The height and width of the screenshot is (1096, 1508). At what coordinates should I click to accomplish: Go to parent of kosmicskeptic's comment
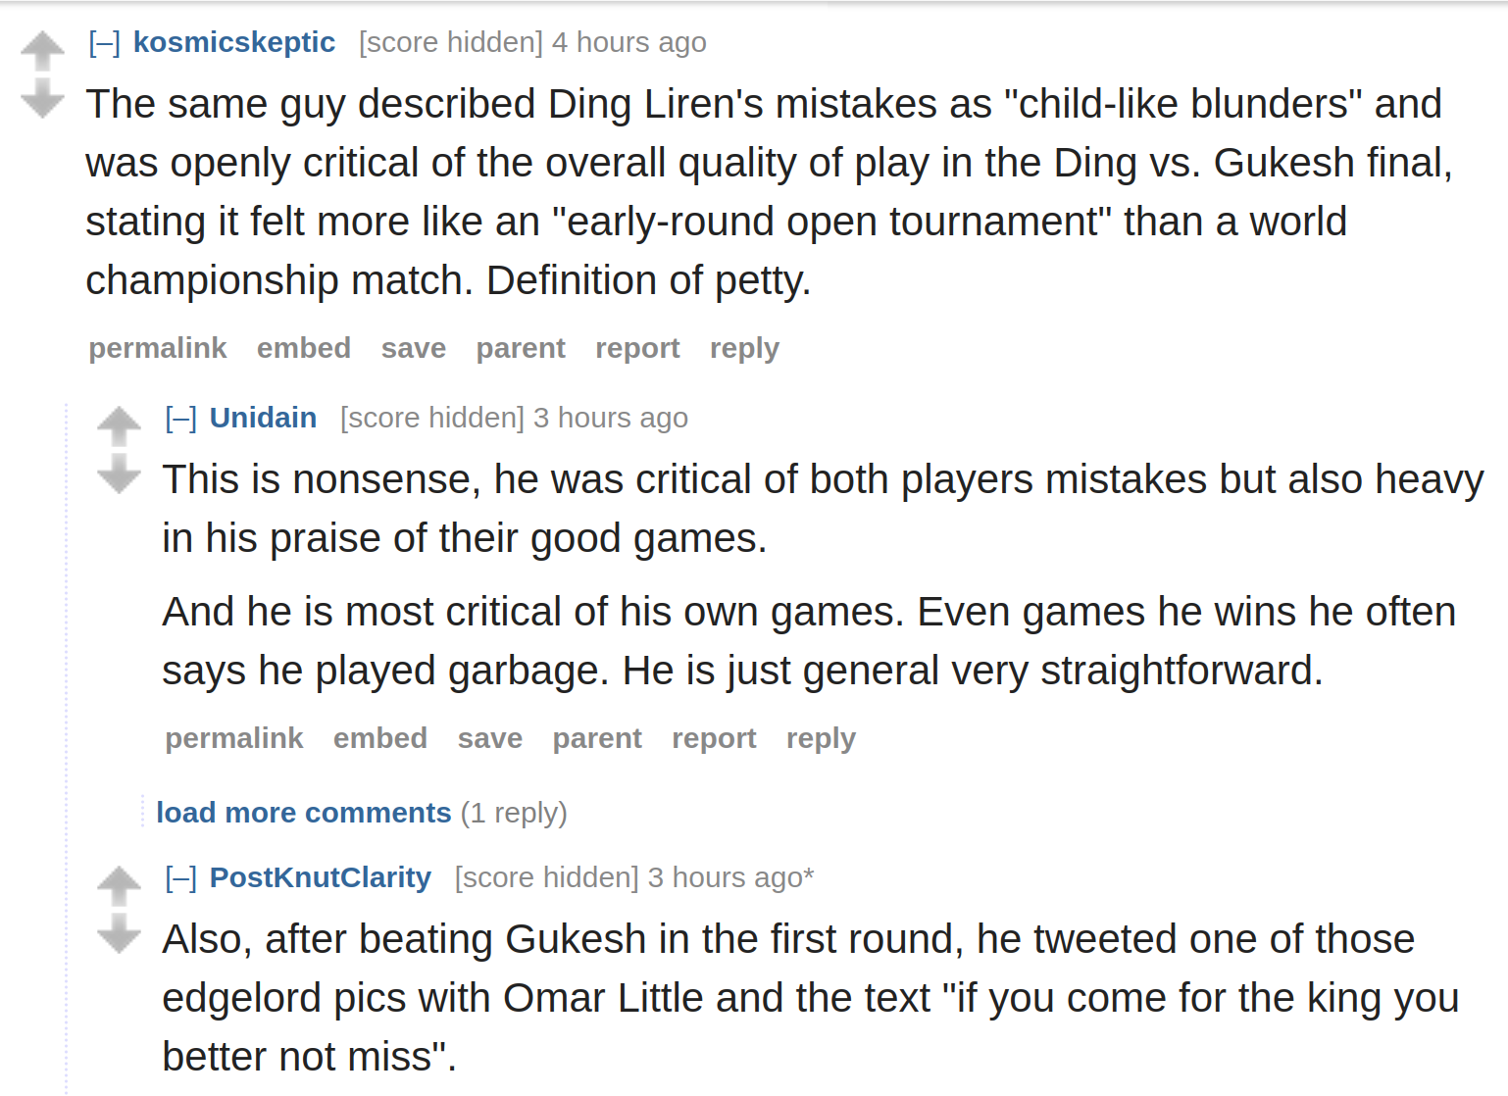coord(521,348)
